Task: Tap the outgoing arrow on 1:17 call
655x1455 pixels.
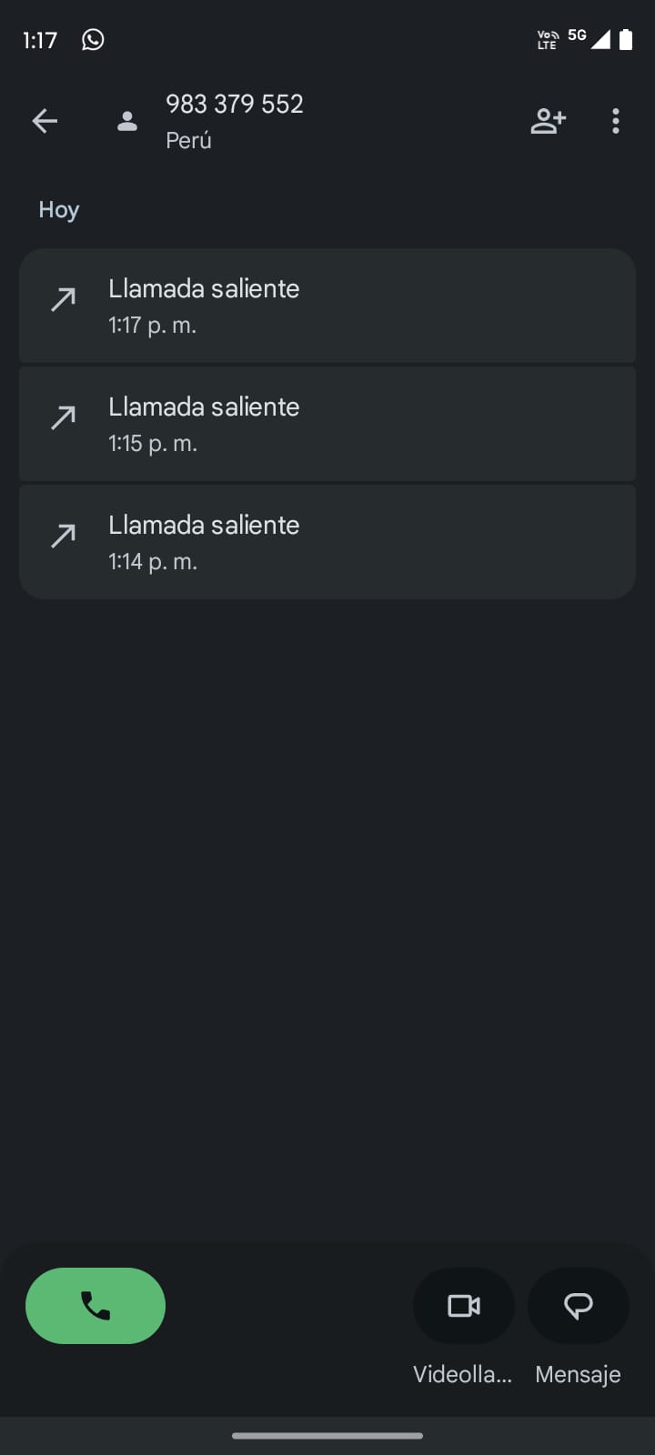Action: pyautogui.click(x=63, y=299)
